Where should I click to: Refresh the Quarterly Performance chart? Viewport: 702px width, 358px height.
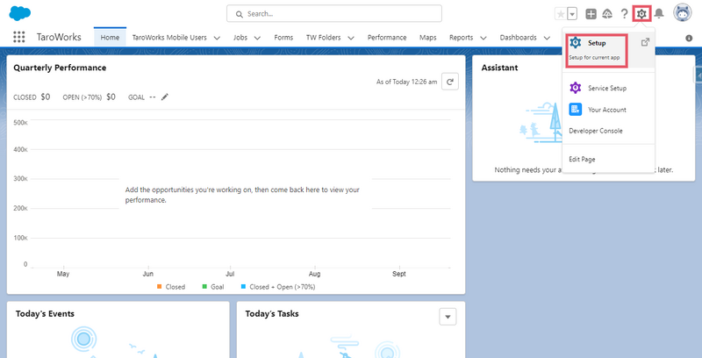(450, 82)
